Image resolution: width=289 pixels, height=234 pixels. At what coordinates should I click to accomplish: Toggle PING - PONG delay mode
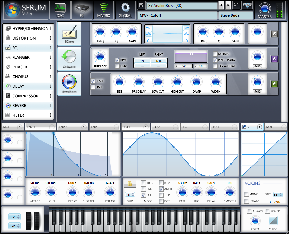pos(215,60)
